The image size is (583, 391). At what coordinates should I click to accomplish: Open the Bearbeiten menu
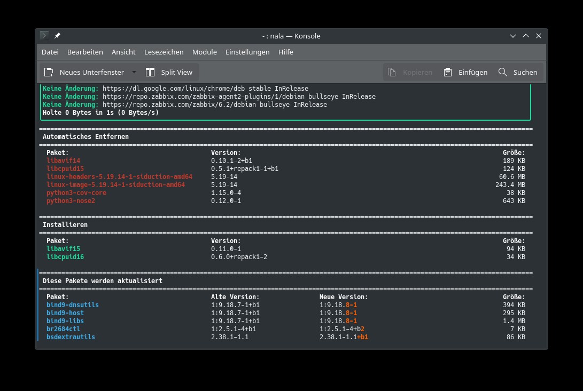[85, 52]
